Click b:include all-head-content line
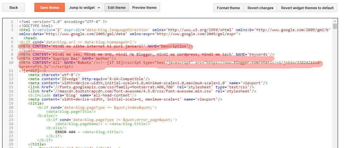The width and height of the screenshot is (350, 148). click(x=82, y=95)
